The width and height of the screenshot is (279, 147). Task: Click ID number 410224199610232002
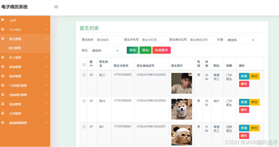pyautogui.click(x=151, y=101)
